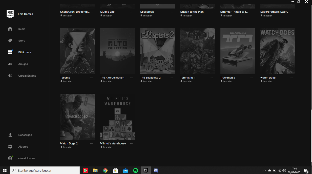Image resolution: width=312 pixels, height=174 pixels.
Task: Open the volume control in system tray
Action: click(284, 170)
